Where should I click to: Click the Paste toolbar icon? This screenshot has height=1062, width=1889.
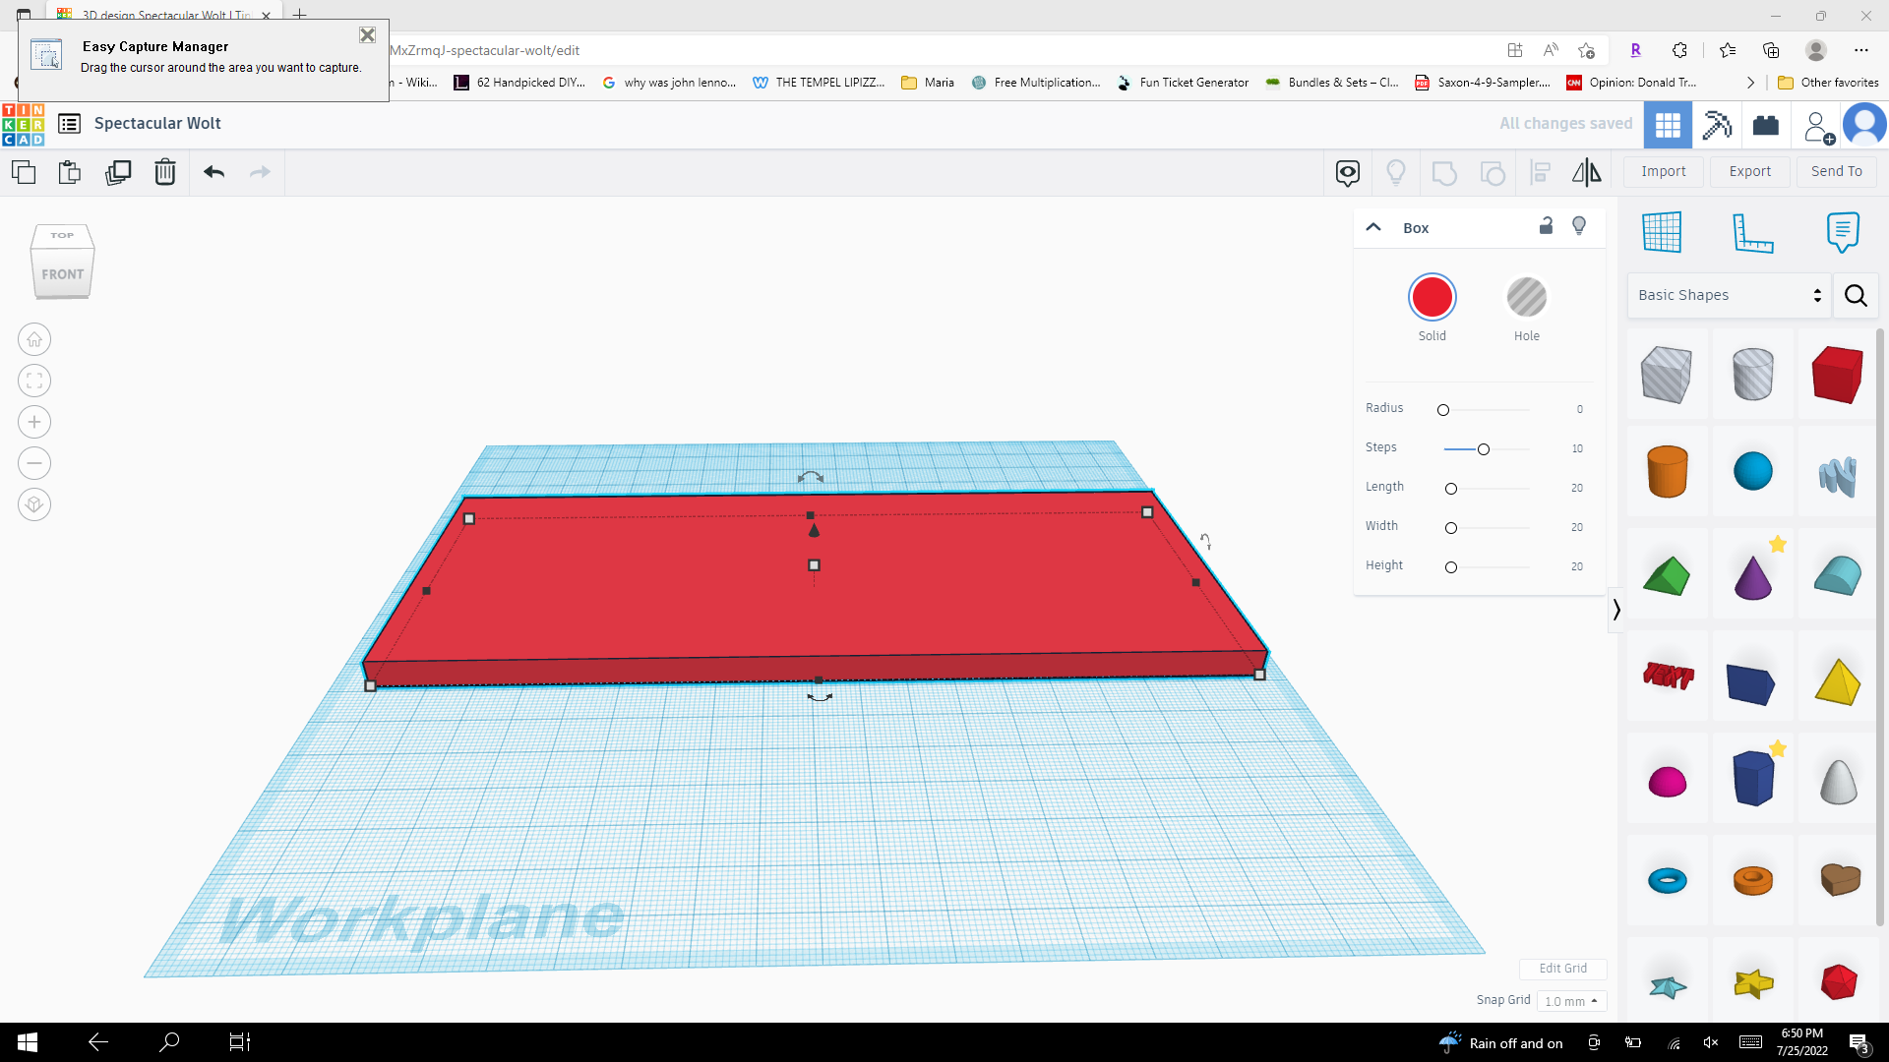(70, 172)
